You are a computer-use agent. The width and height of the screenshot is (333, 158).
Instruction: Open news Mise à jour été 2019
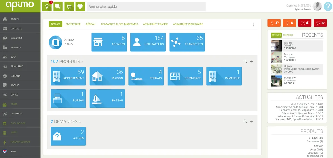pos(307,104)
